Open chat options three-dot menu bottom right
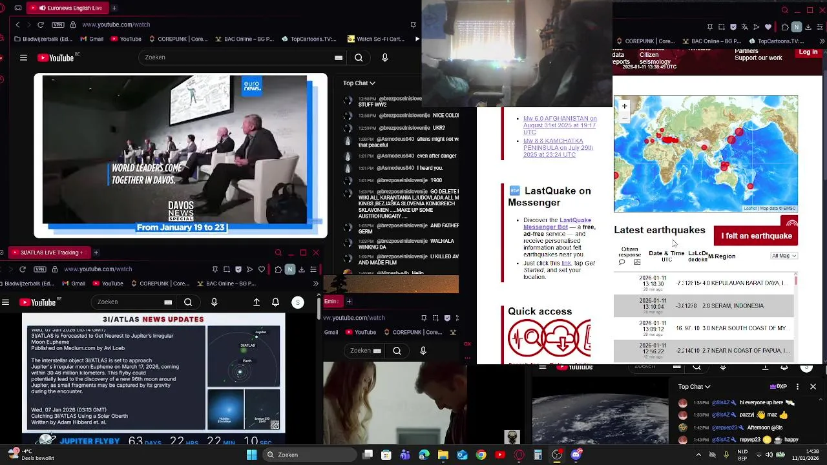Viewport: 827px width, 465px height. 797,387
